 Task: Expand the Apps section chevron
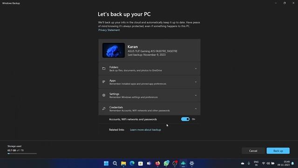[x=196, y=82]
